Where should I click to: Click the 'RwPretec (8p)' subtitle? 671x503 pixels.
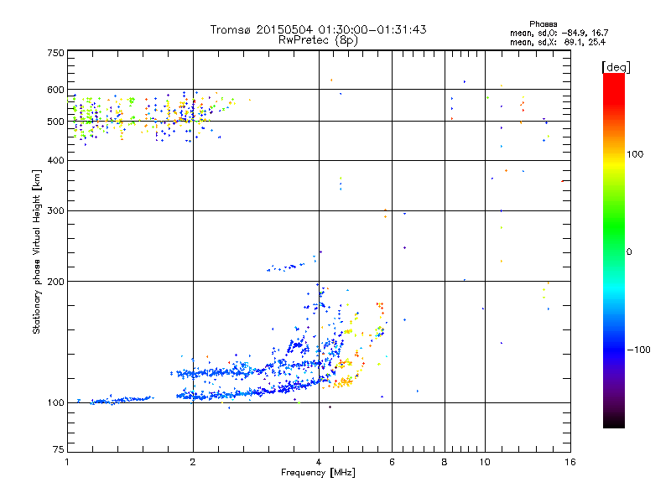[318, 40]
